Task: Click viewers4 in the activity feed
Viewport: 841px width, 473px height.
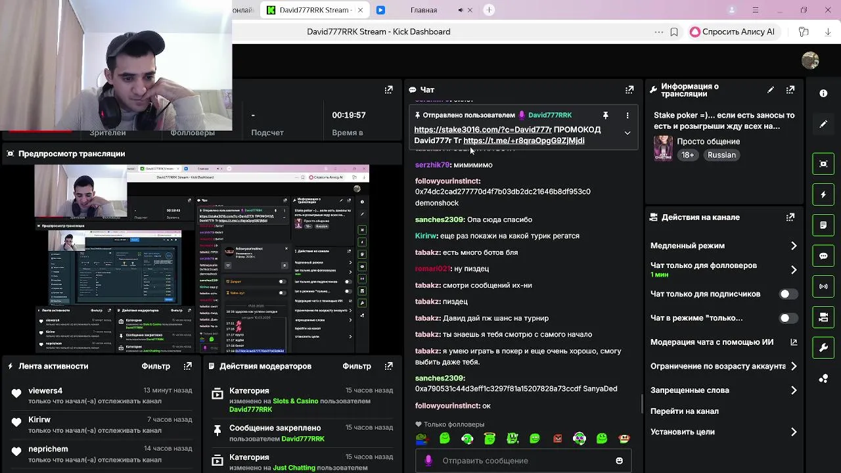Action: [x=45, y=390]
